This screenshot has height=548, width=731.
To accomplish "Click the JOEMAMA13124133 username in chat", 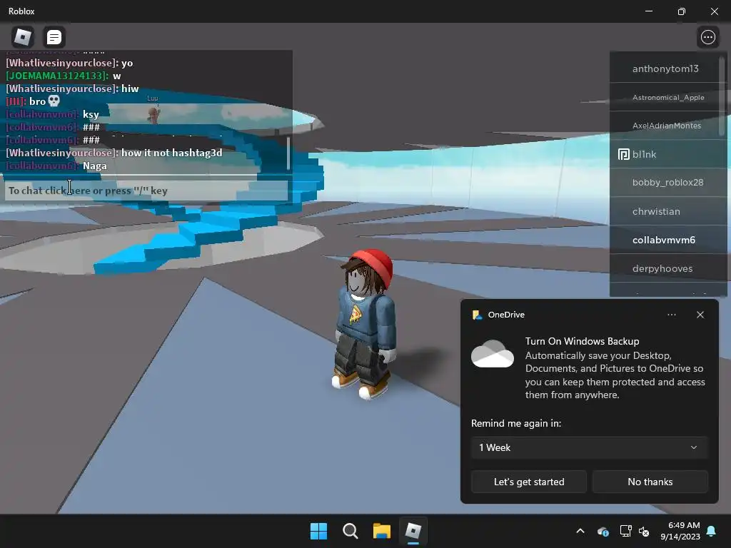I will (57, 76).
